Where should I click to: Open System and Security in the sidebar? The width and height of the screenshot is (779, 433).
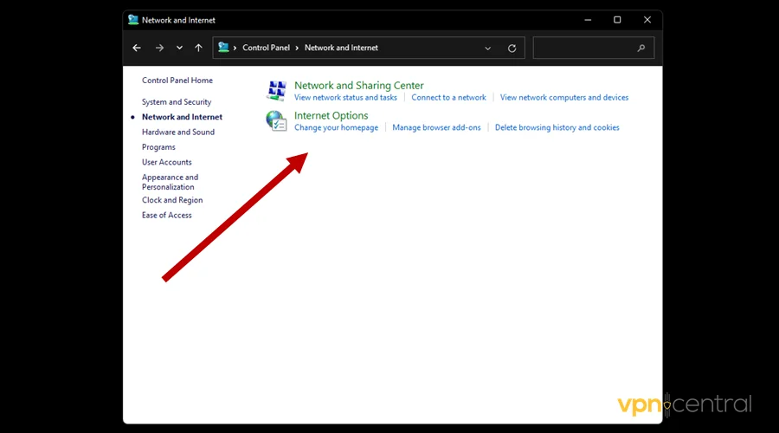177,102
